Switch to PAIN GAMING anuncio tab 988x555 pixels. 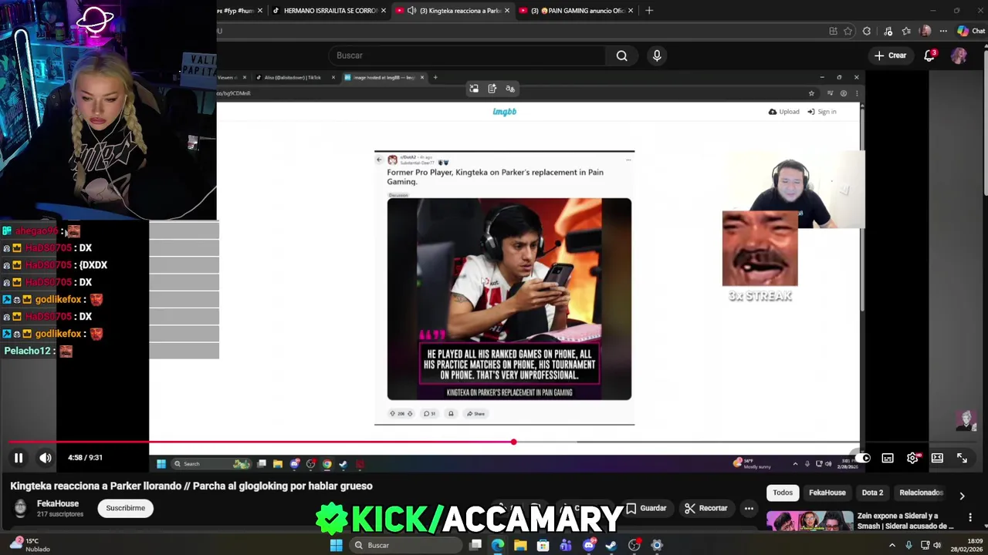click(x=577, y=11)
